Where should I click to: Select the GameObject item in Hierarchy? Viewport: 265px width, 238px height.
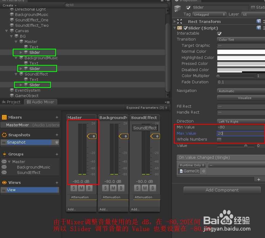[27, 96]
